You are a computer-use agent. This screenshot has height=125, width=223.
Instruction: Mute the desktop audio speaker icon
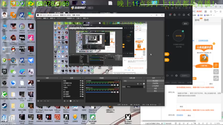click(x=115, y=85)
